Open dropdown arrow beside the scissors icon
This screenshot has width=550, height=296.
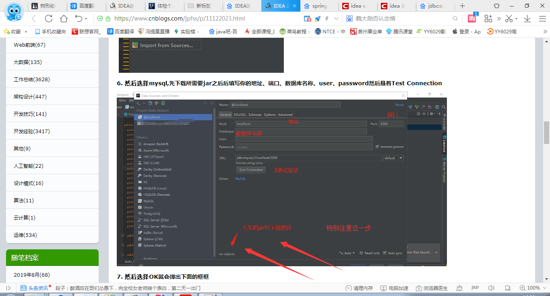pyautogui.click(x=517, y=19)
